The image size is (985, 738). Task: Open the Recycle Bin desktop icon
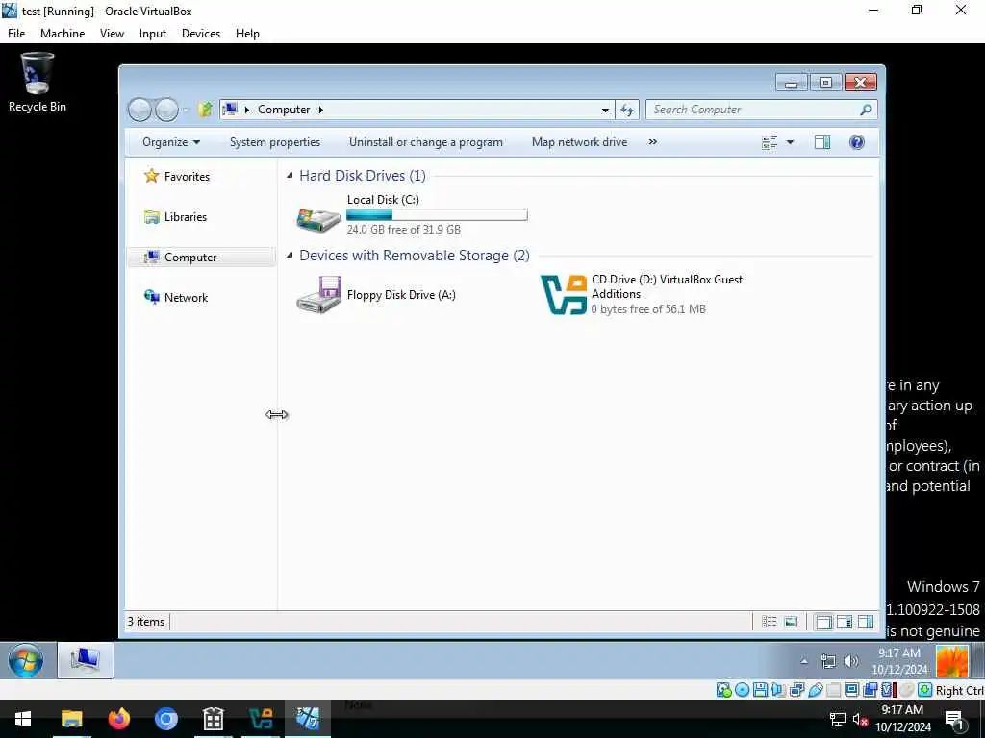[x=38, y=83]
